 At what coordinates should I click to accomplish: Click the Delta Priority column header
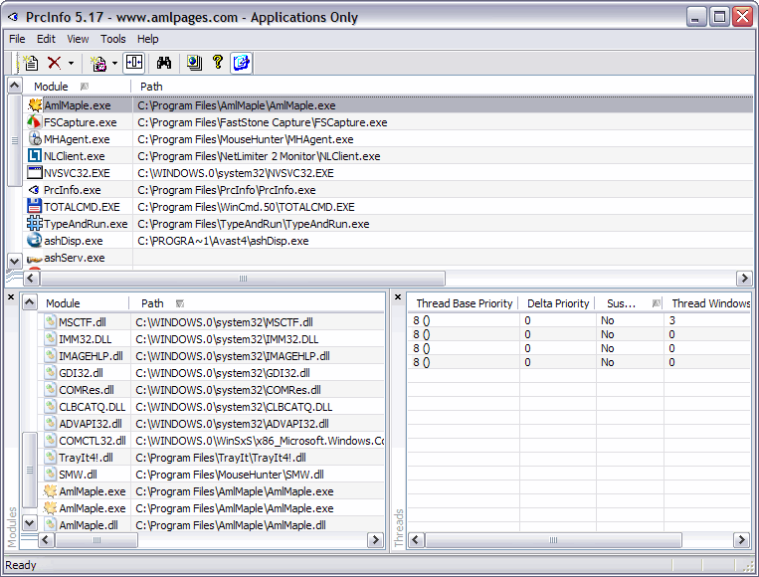pyautogui.click(x=555, y=303)
